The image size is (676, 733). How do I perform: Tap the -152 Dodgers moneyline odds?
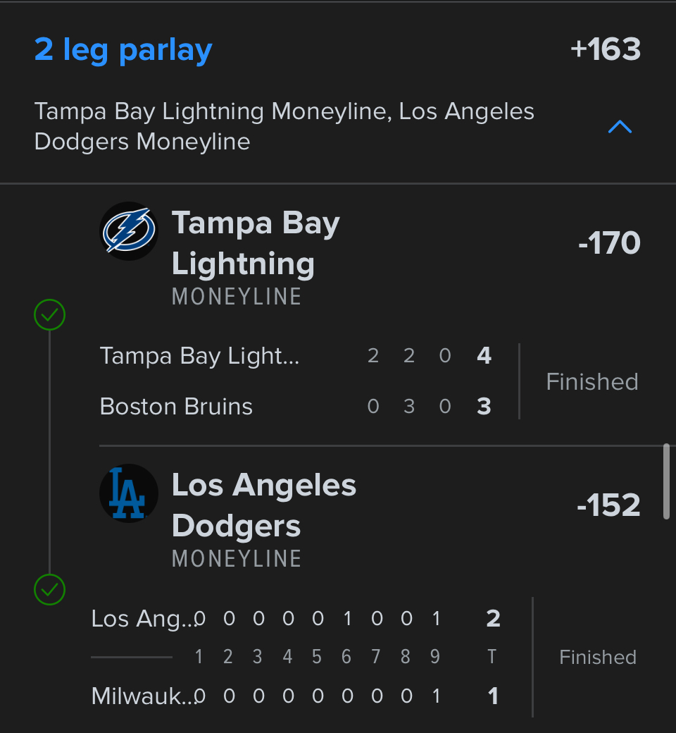coord(608,505)
